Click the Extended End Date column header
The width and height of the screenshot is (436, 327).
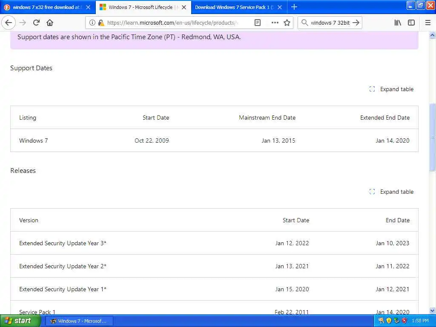click(x=385, y=118)
